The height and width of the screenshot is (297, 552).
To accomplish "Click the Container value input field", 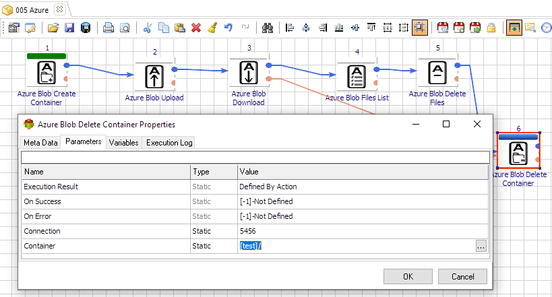I will click(357, 246).
